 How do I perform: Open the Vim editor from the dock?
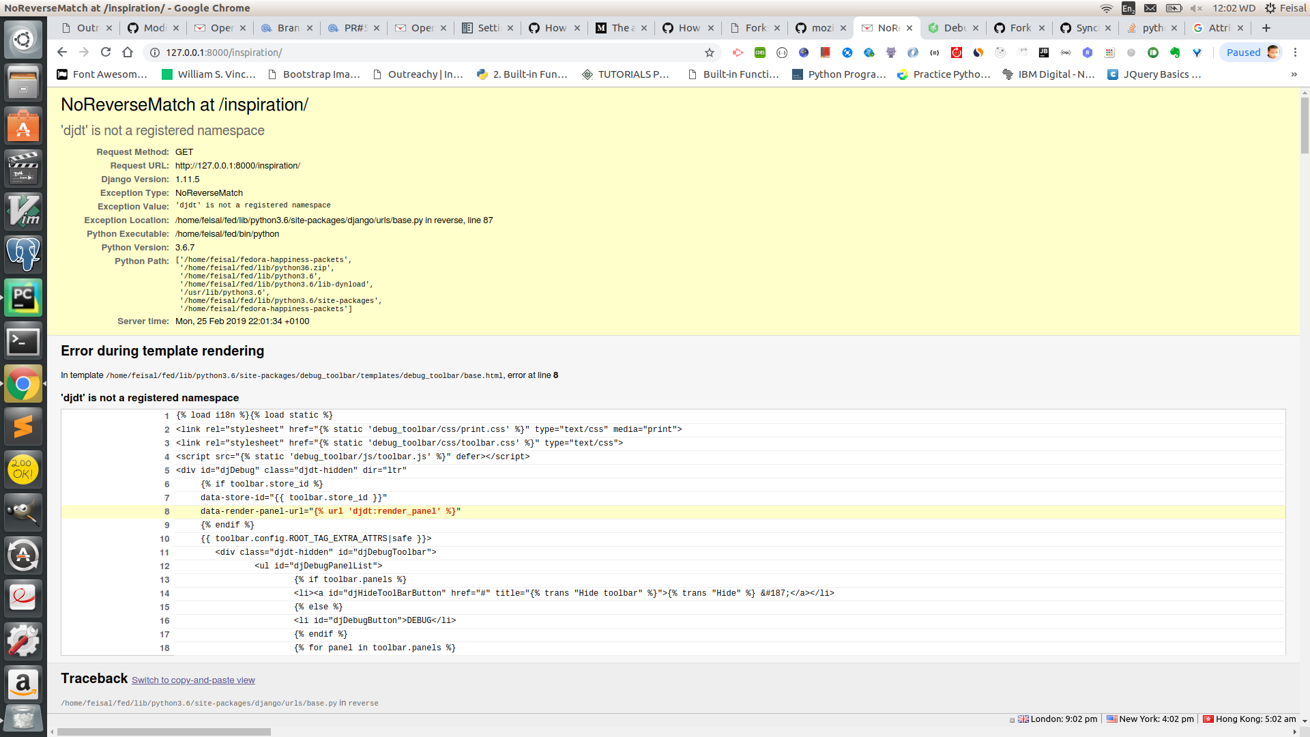click(x=23, y=212)
